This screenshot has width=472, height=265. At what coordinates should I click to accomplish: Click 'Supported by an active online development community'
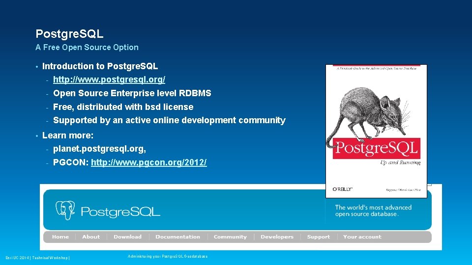pyautogui.click(x=169, y=120)
